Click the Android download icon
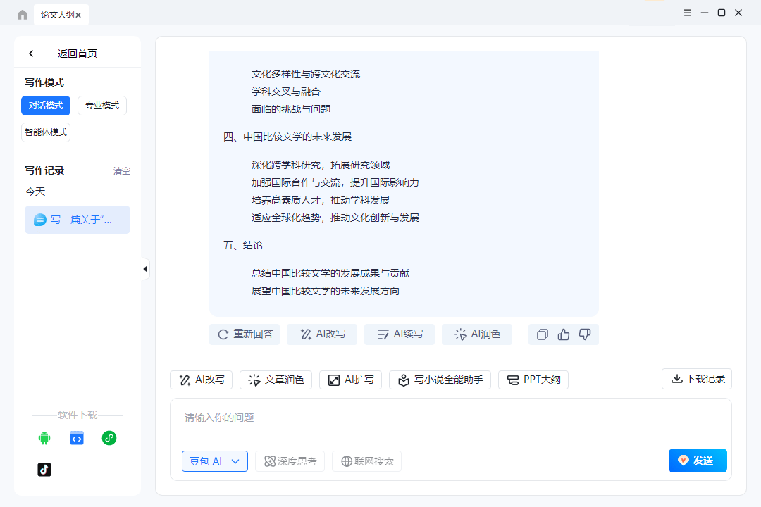The width and height of the screenshot is (761, 507). point(44,438)
